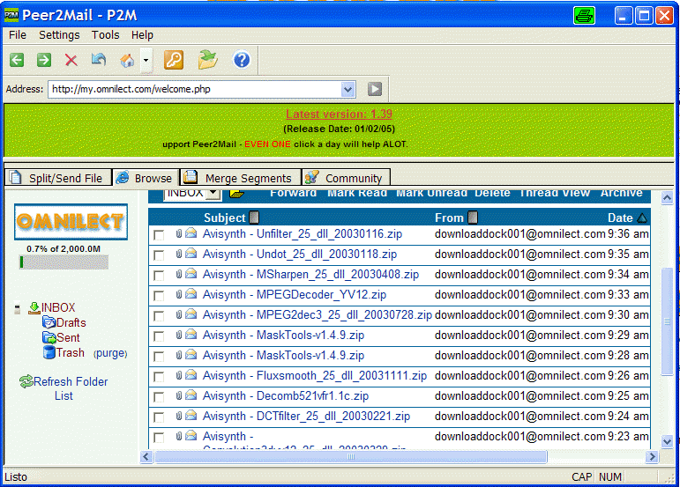
Task: Switch to the Split/Send File tab
Action: coord(58,178)
